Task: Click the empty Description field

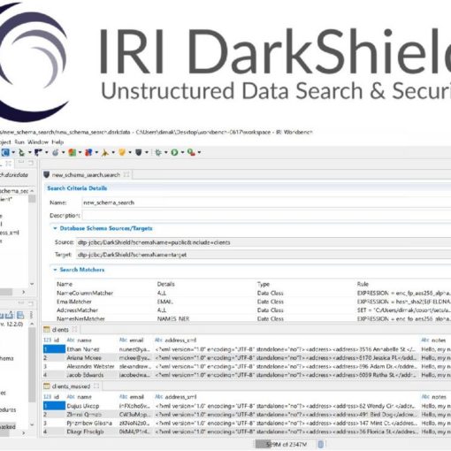Action: click(x=266, y=216)
